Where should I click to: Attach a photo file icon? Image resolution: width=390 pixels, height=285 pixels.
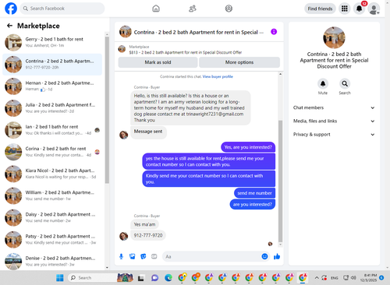click(133, 256)
